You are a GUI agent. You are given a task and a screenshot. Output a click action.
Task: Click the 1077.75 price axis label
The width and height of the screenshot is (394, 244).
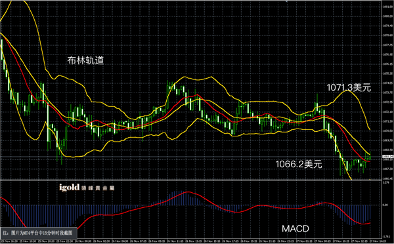(388, 45)
